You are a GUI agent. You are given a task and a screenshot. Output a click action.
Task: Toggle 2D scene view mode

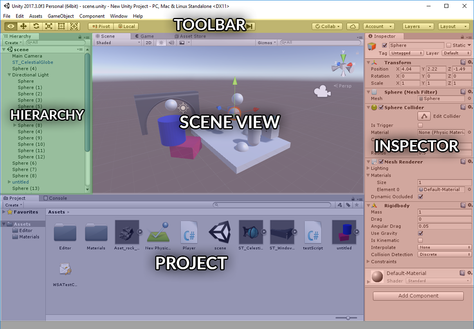148,43
